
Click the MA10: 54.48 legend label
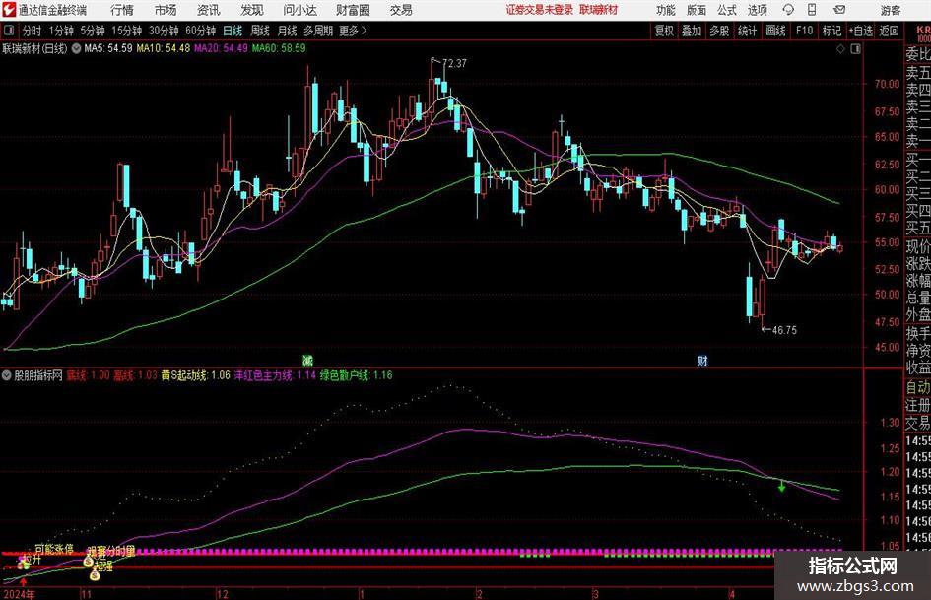pyautogui.click(x=164, y=48)
